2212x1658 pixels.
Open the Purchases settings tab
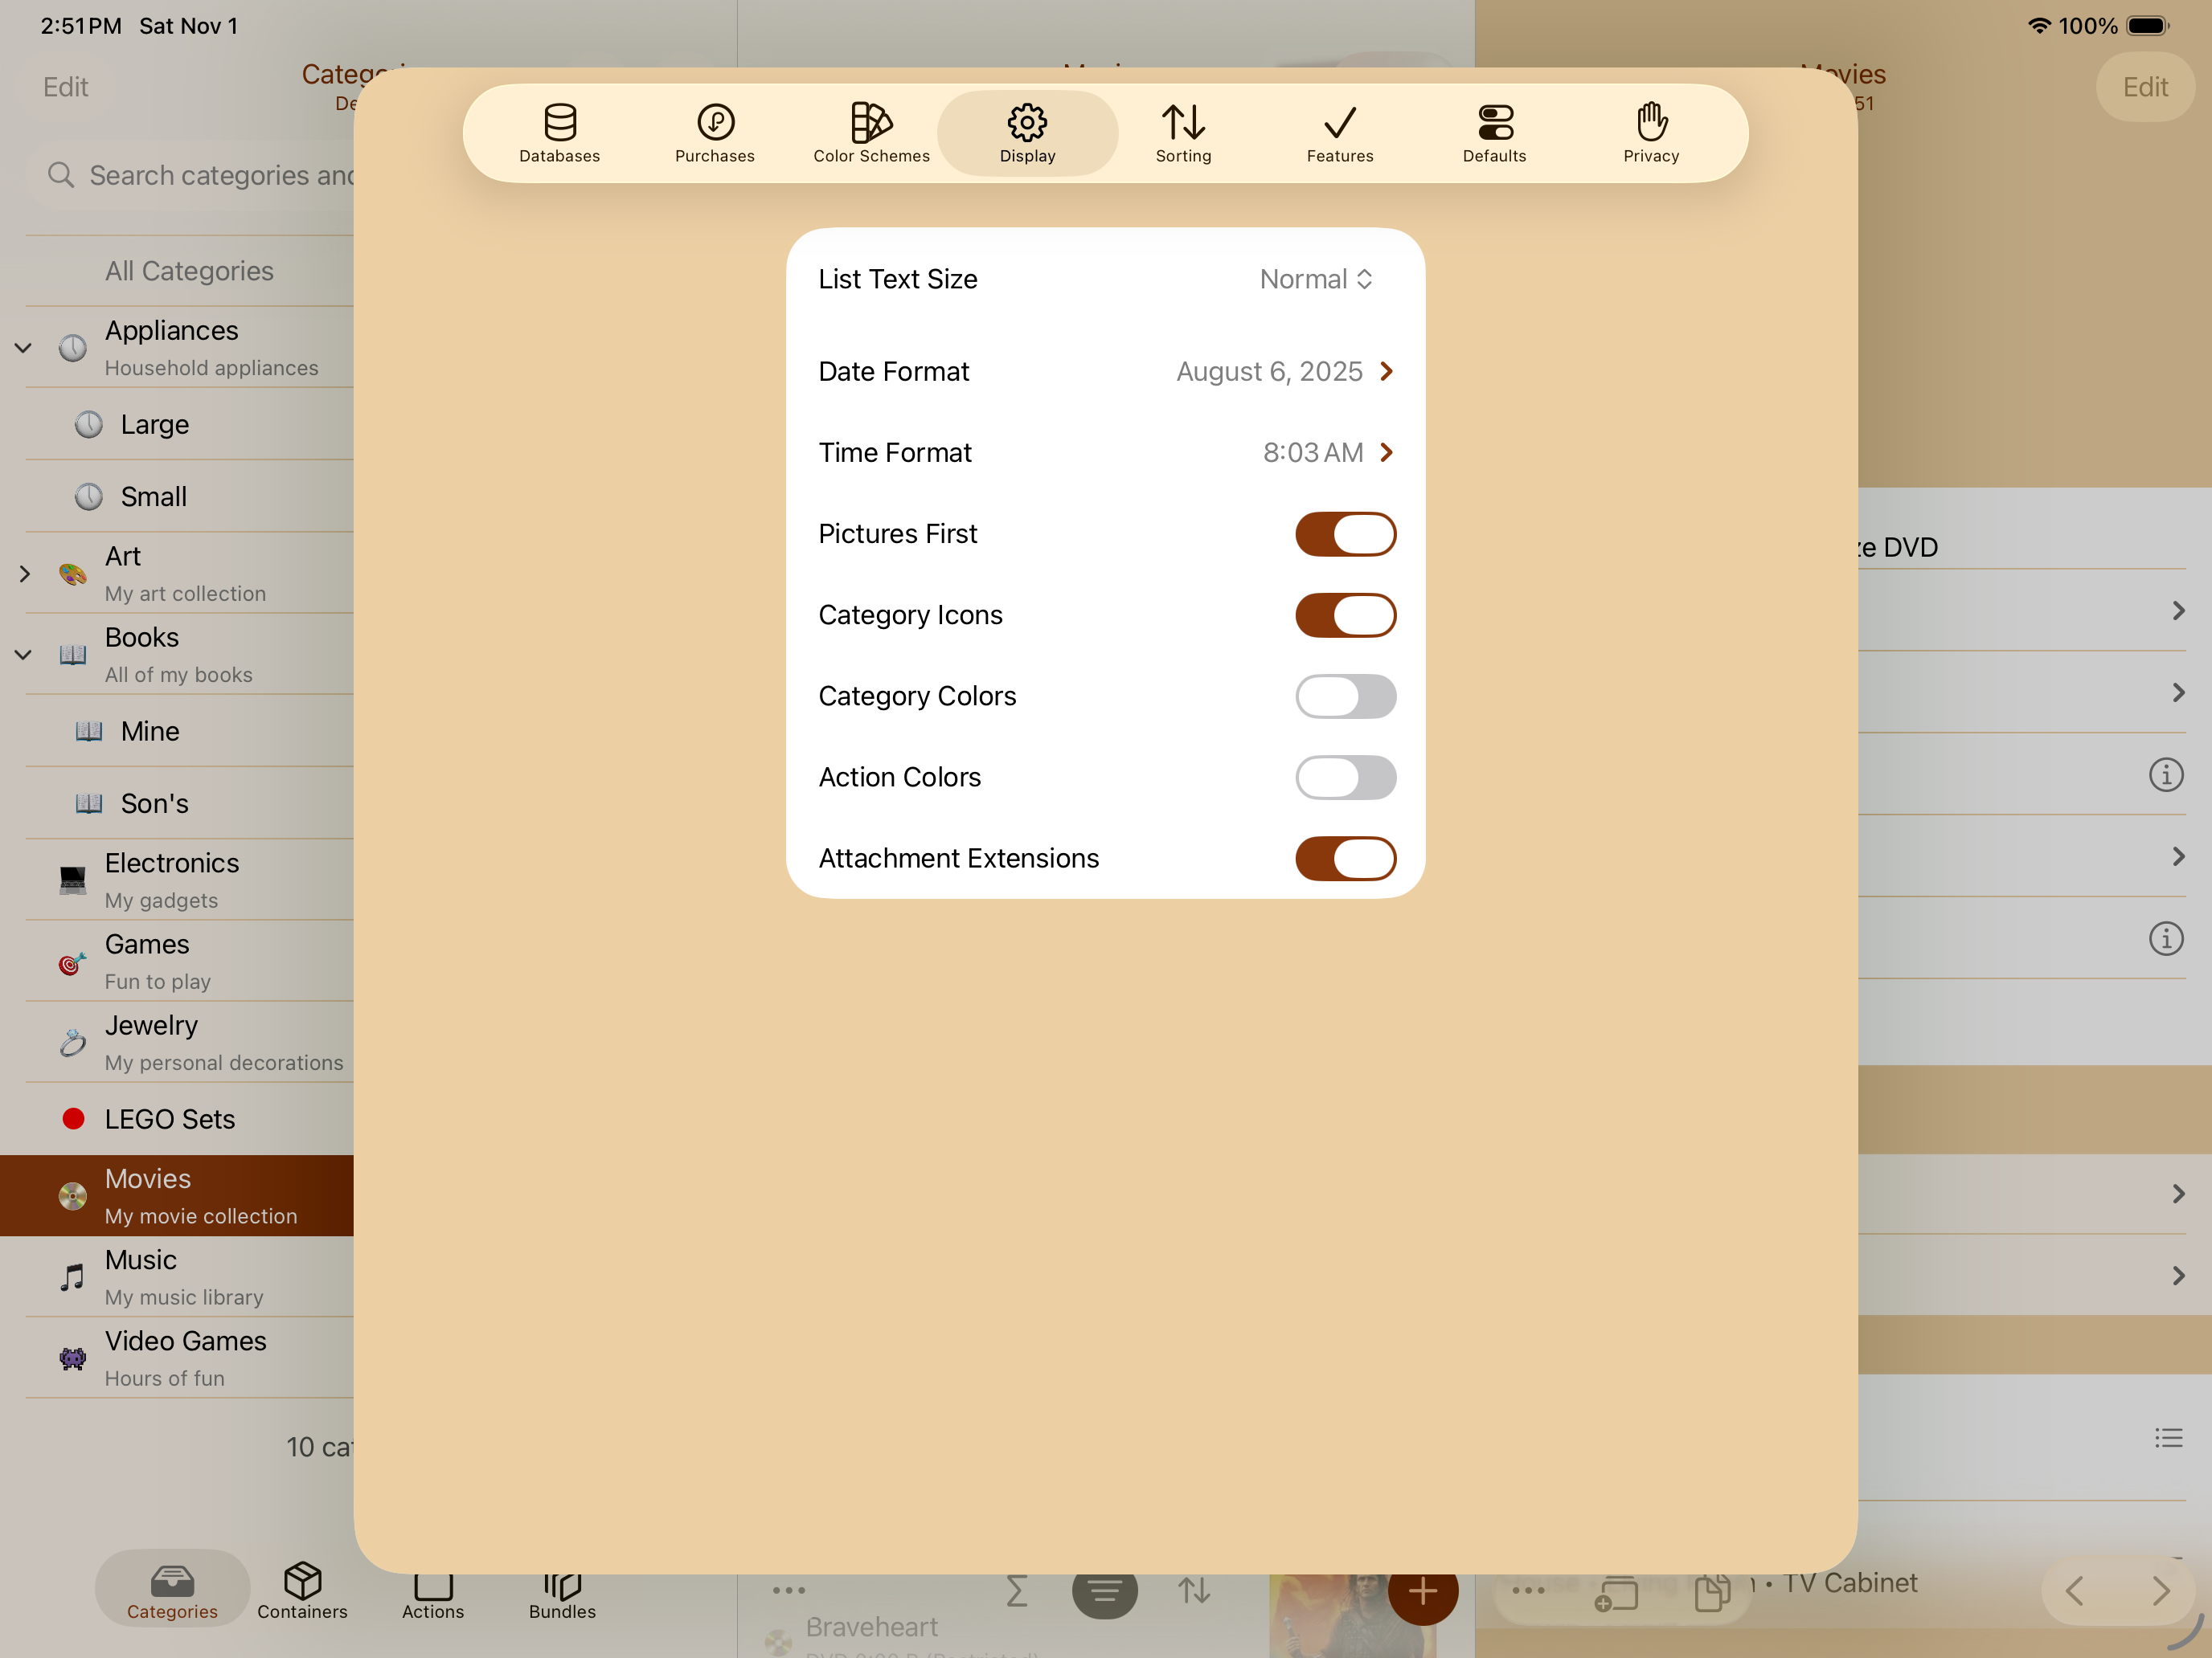pos(715,133)
